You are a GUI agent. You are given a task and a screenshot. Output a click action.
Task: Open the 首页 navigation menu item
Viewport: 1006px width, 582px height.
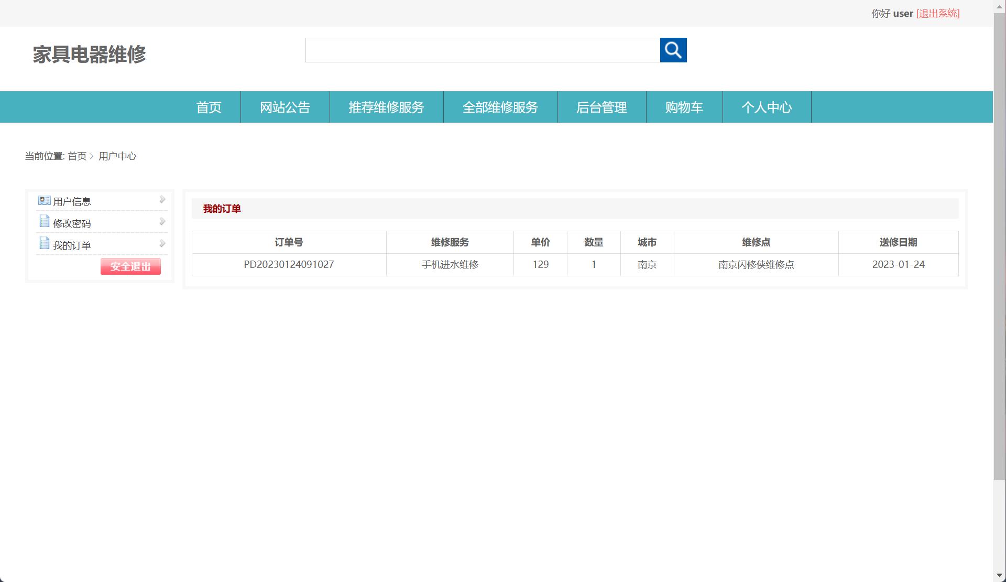coord(209,107)
